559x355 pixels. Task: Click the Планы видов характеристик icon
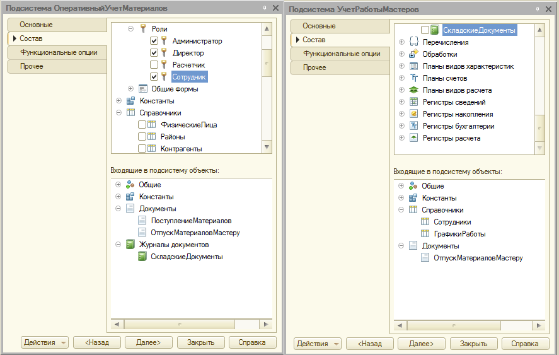point(413,66)
